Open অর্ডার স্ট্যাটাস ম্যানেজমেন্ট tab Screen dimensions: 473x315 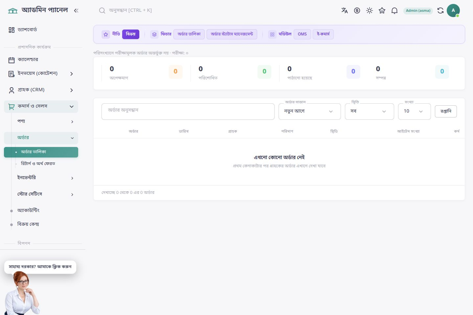(232, 34)
